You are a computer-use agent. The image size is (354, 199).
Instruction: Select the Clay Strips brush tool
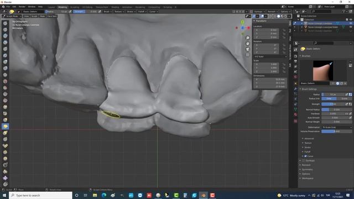click(5, 43)
